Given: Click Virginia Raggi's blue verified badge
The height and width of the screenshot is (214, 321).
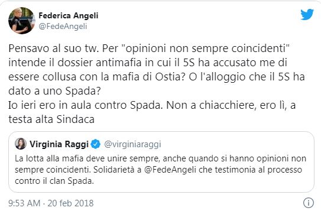Looking at the screenshot, I should click(x=95, y=144).
